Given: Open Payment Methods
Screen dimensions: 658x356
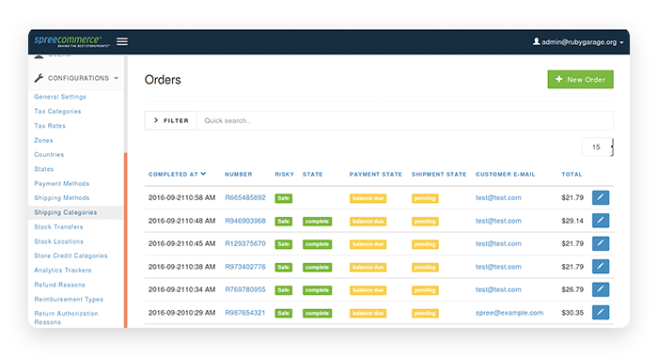Looking at the screenshot, I should [62, 184].
